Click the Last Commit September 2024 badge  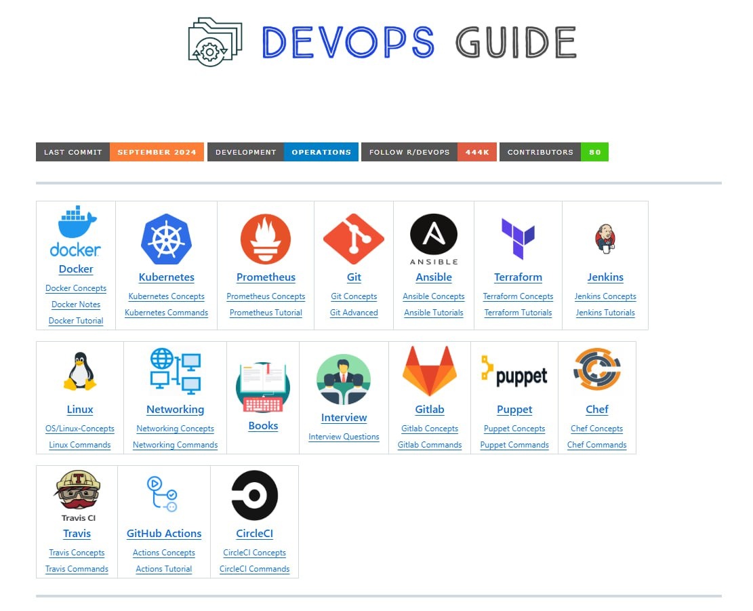click(x=120, y=152)
